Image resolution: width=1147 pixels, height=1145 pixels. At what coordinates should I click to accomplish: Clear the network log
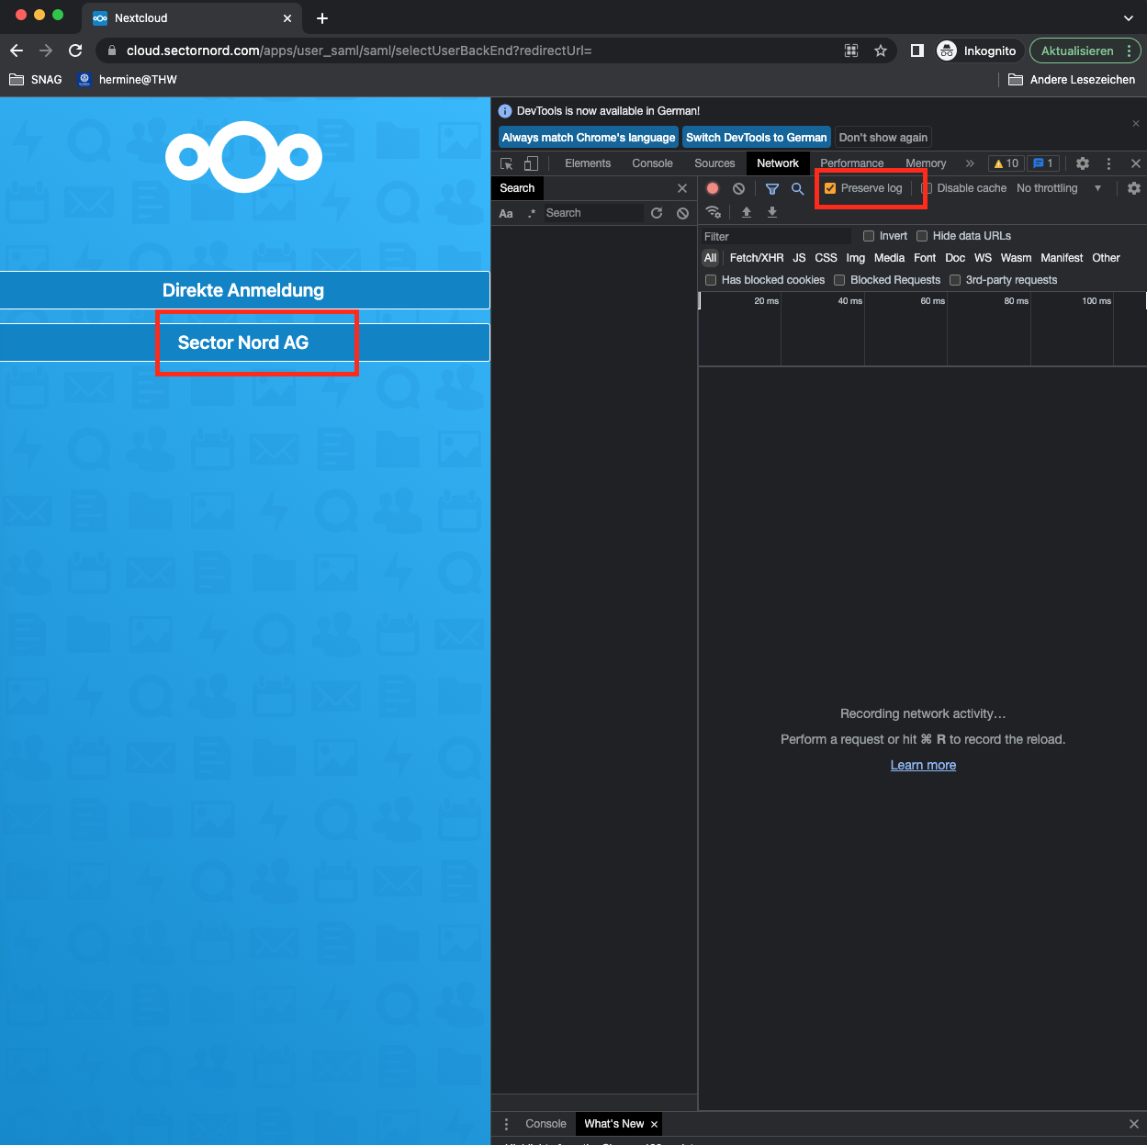click(x=738, y=188)
